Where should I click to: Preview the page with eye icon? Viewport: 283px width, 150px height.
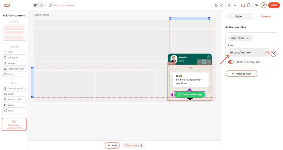pyautogui.click(x=256, y=5)
